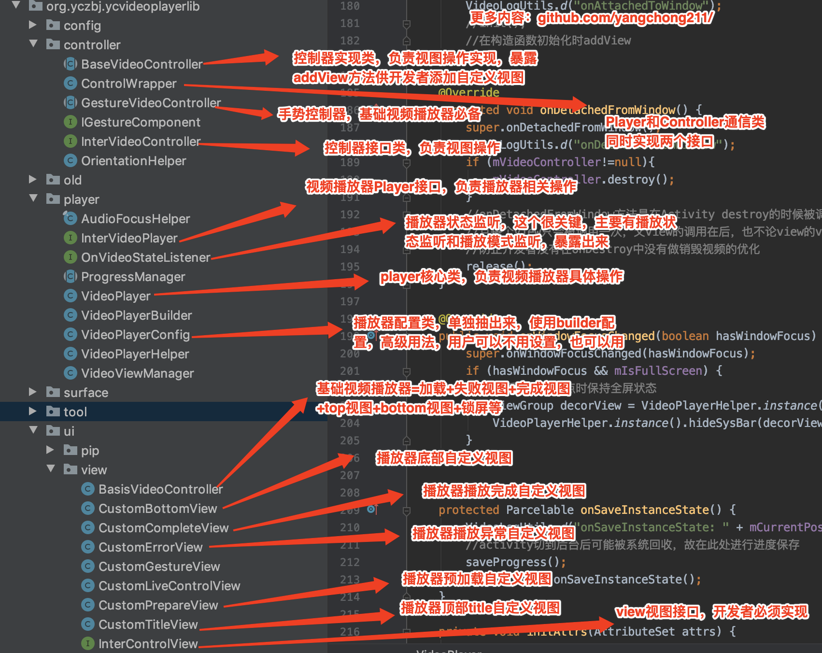Click the CustomGestureView class icon
822x653 pixels.
click(x=88, y=566)
